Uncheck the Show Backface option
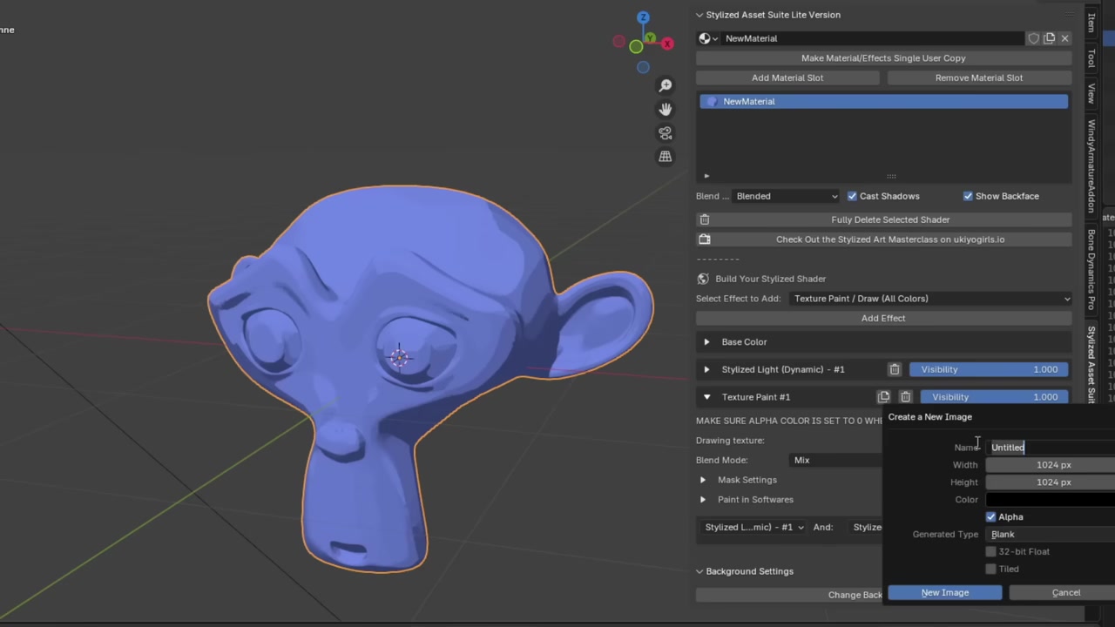Viewport: 1115px width, 627px height. tap(968, 196)
